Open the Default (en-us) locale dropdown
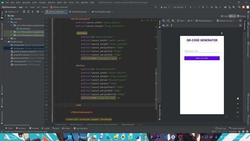This screenshot has height=141, width=250. coord(225,21)
